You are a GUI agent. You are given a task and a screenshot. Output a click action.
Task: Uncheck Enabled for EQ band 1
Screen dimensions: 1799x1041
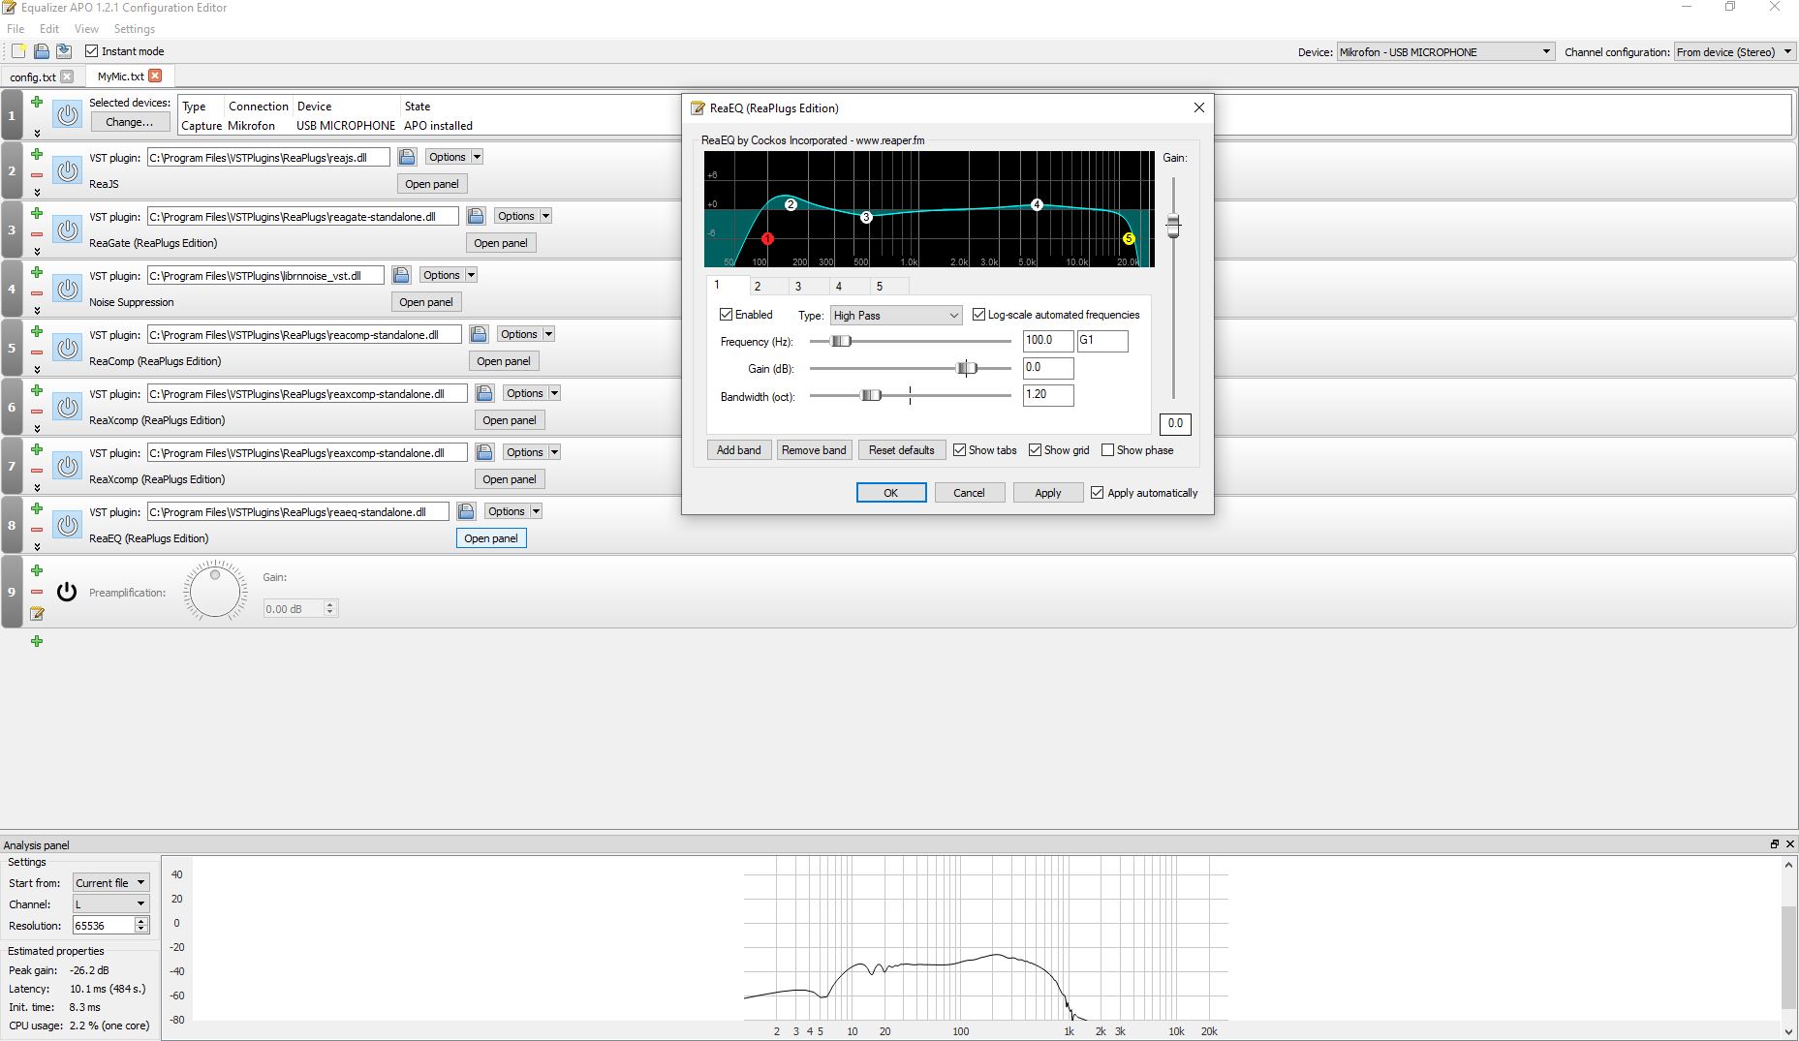pos(726,315)
